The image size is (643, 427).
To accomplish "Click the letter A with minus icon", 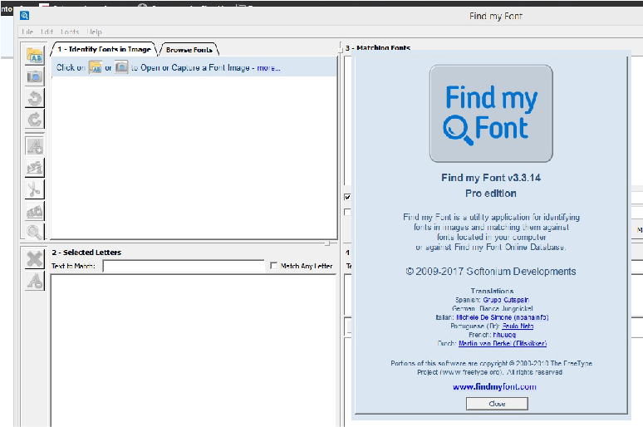I will (34, 281).
